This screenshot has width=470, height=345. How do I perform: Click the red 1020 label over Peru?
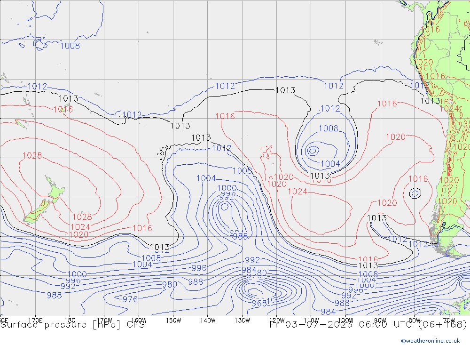point(424,63)
